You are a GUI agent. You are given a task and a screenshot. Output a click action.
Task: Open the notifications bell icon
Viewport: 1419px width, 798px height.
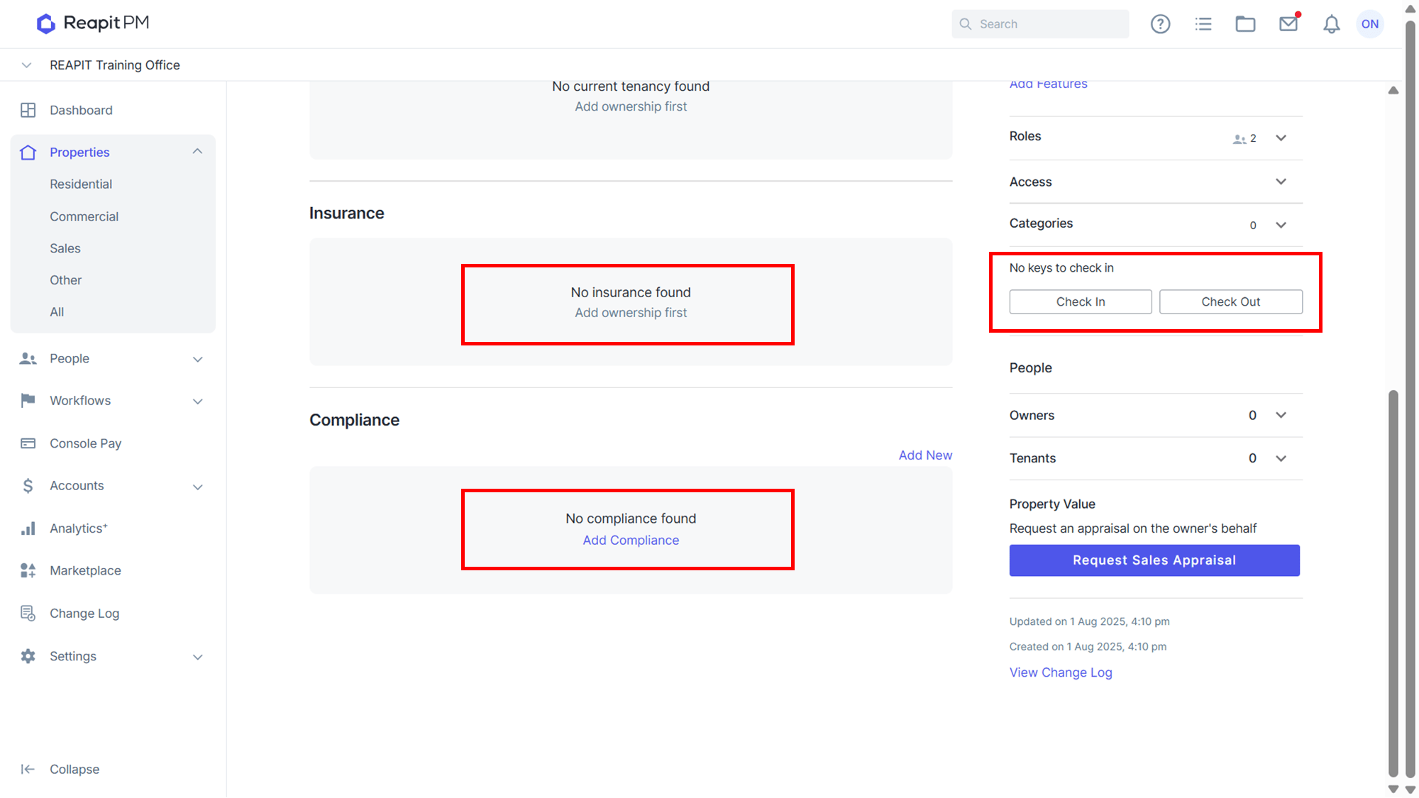pyautogui.click(x=1332, y=24)
